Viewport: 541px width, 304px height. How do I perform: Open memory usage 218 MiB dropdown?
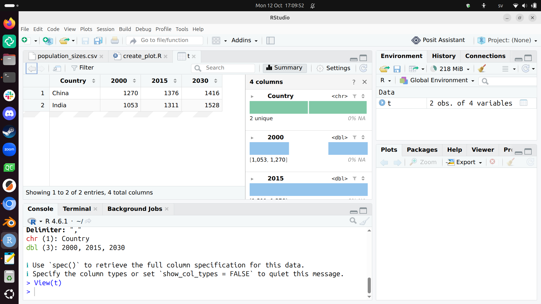450,69
